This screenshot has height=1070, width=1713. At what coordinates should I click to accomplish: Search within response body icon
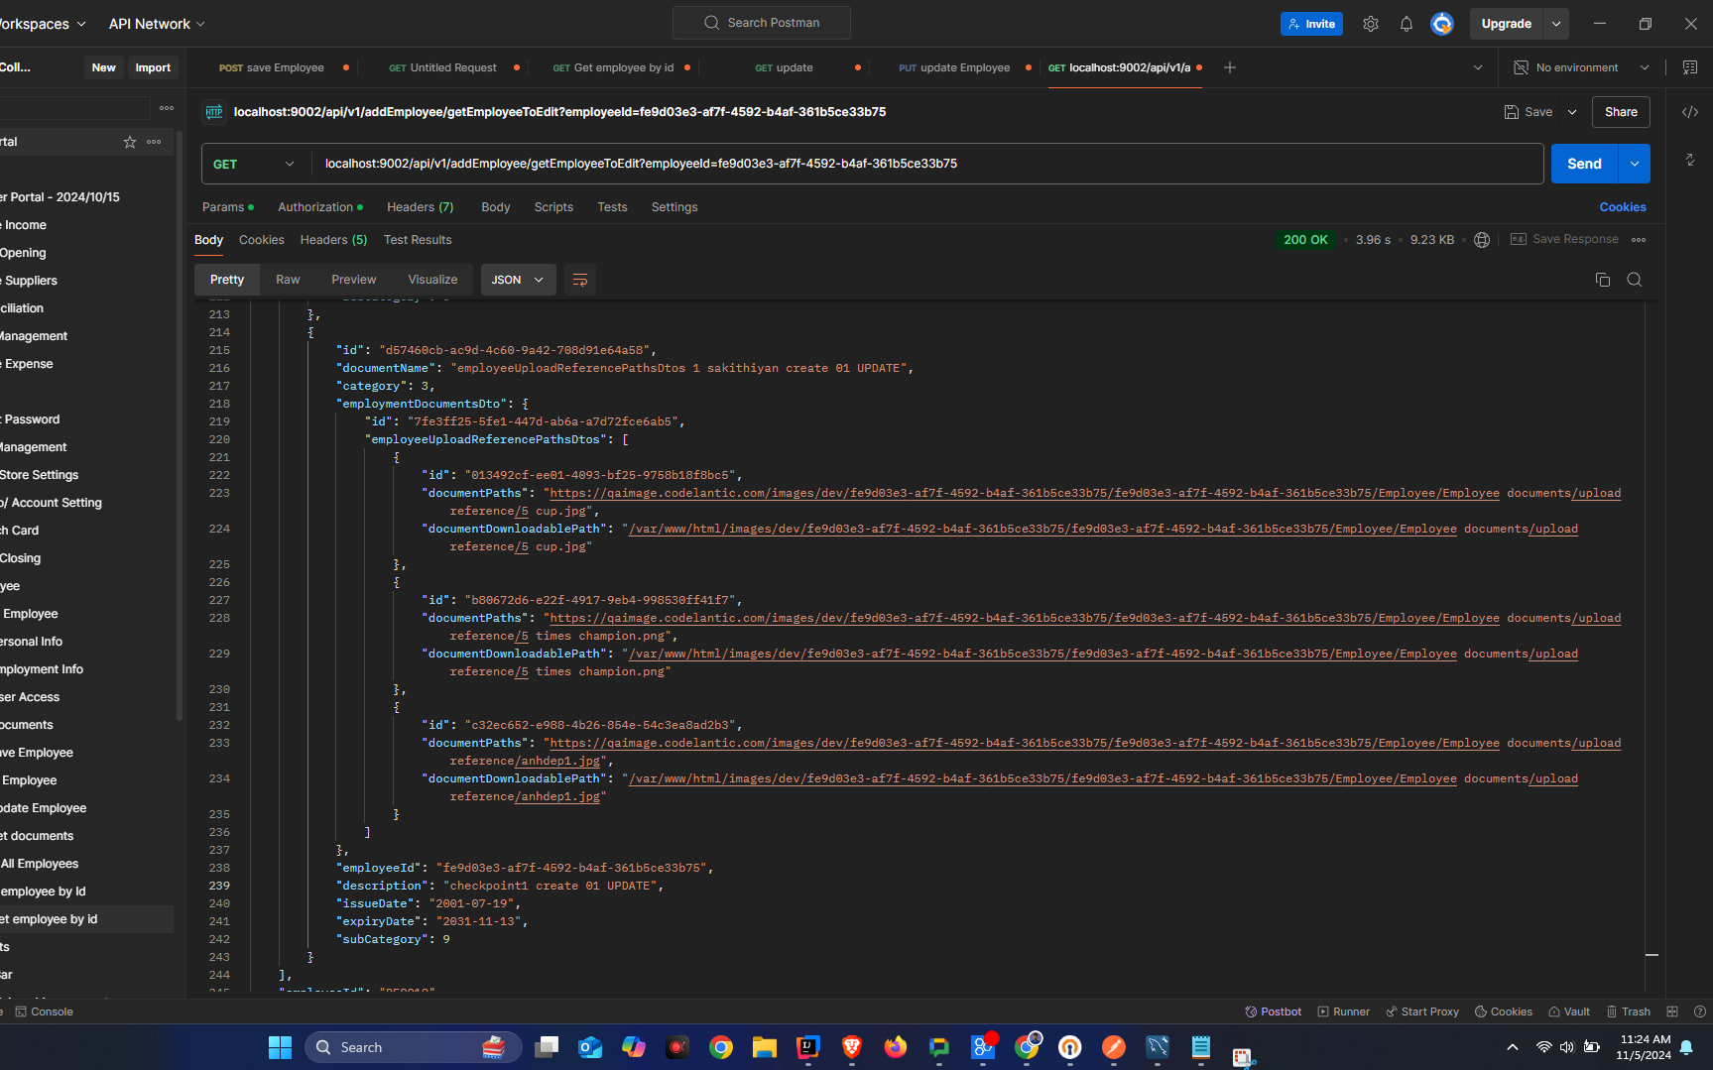pyautogui.click(x=1635, y=280)
